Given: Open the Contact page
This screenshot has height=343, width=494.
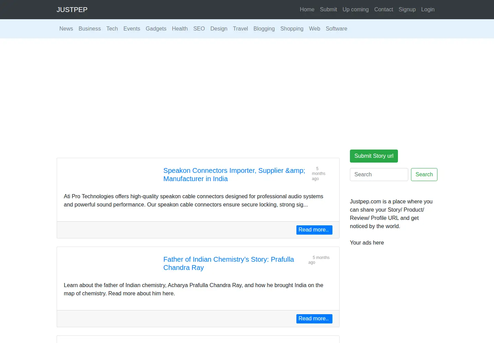Looking at the screenshot, I should click(x=384, y=10).
